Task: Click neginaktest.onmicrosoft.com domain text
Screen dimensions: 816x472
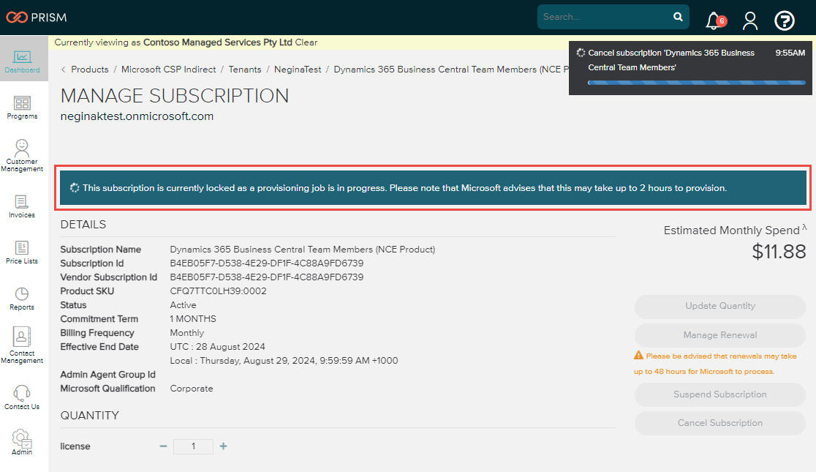Action: (137, 116)
